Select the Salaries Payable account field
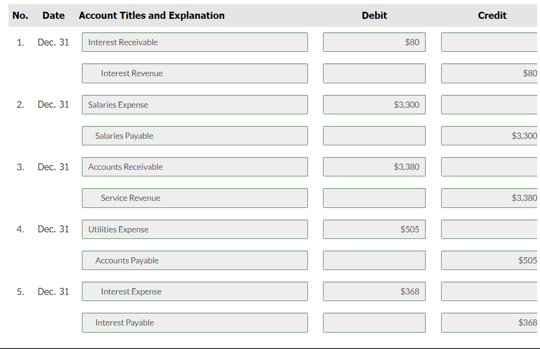The image size is (540, 349). (194, 135)
